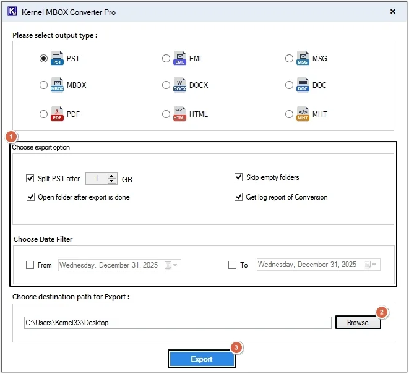
Task: Select the MBOX output radio button
Action: [43, 85]
